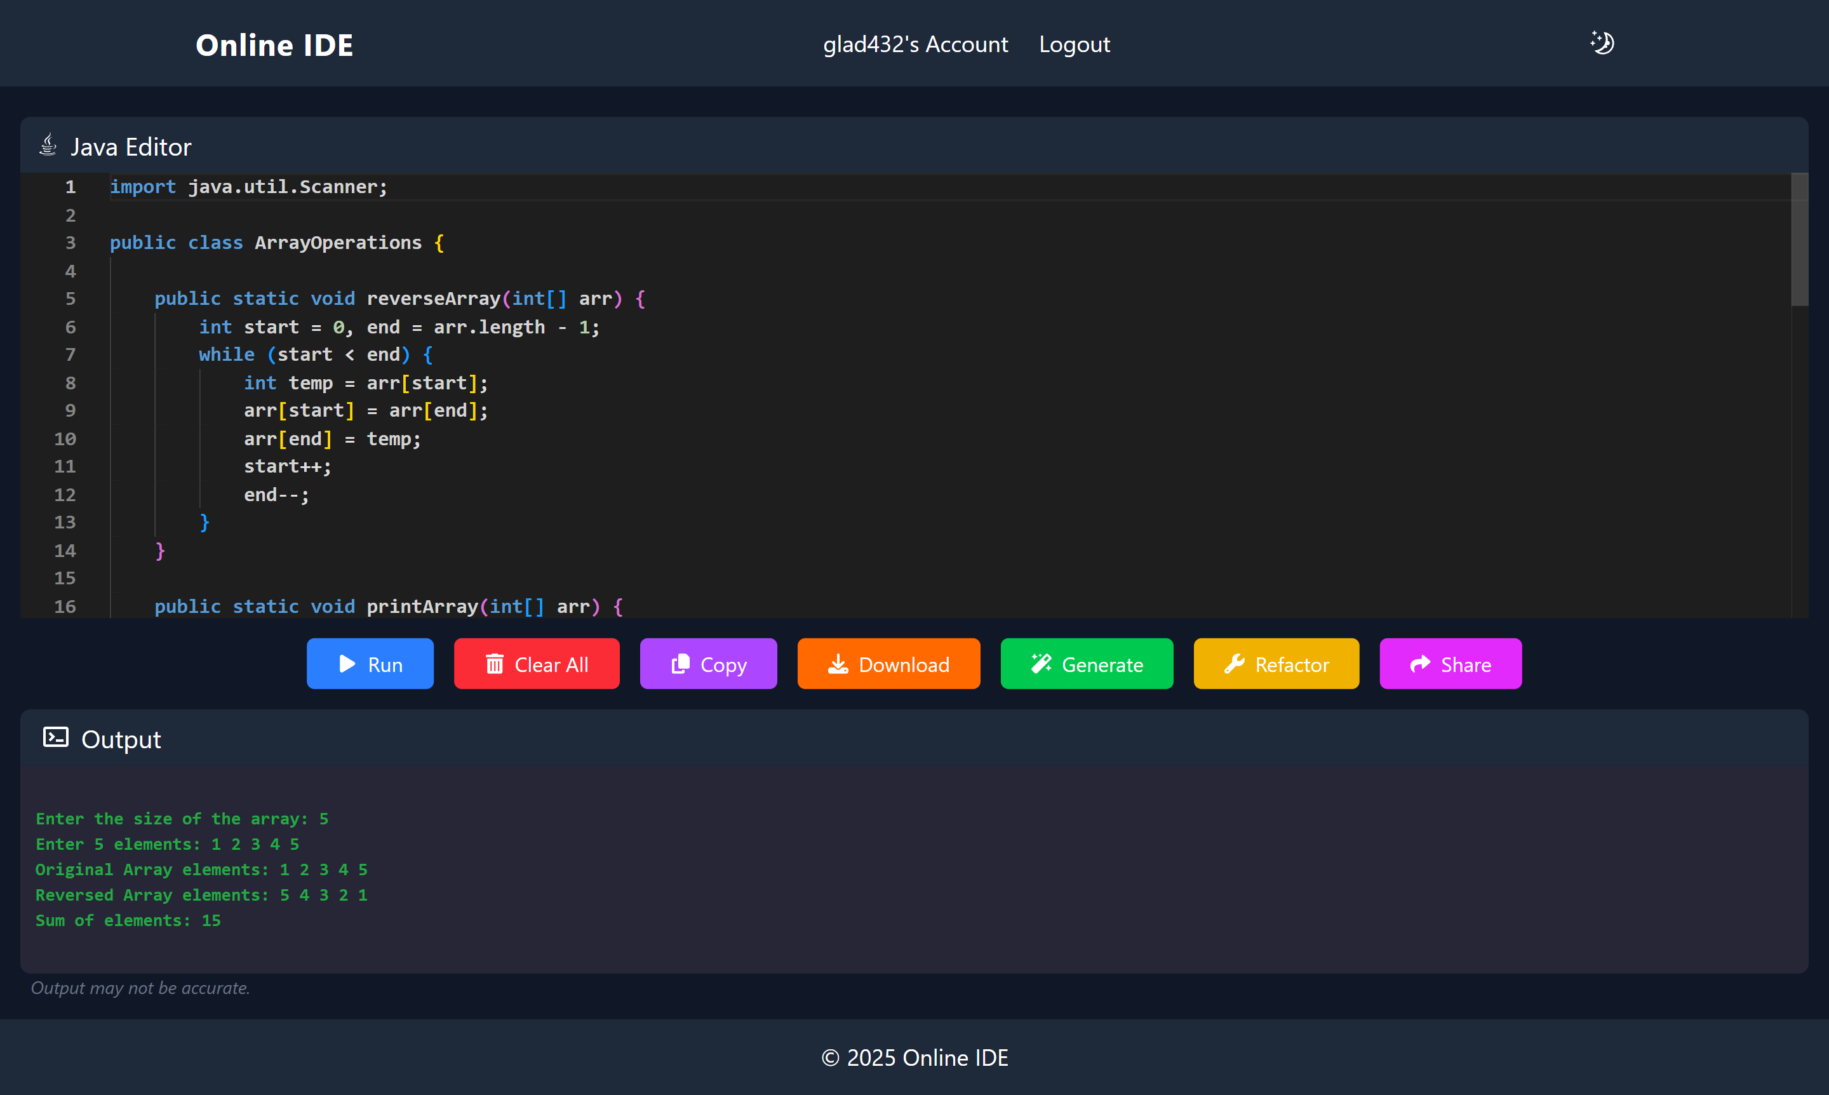Image resolution: width=1829 pixels, height=1095 pixels.
Task: Click 'Enter 5 elements: 1 2 3 4 5' output
Action: click(168, 844)
